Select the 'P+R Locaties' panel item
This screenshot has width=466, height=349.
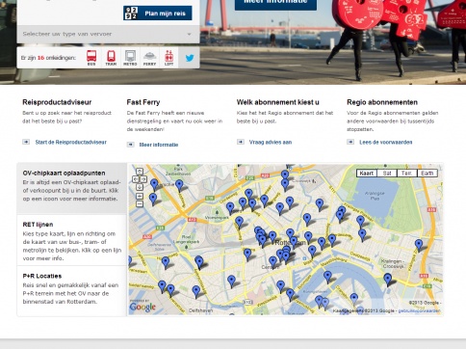coord(72,291)
